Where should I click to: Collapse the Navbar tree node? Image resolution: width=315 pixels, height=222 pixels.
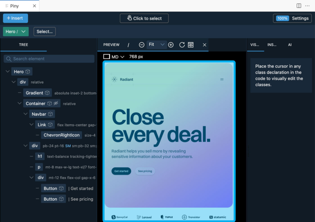coord(25,114)
